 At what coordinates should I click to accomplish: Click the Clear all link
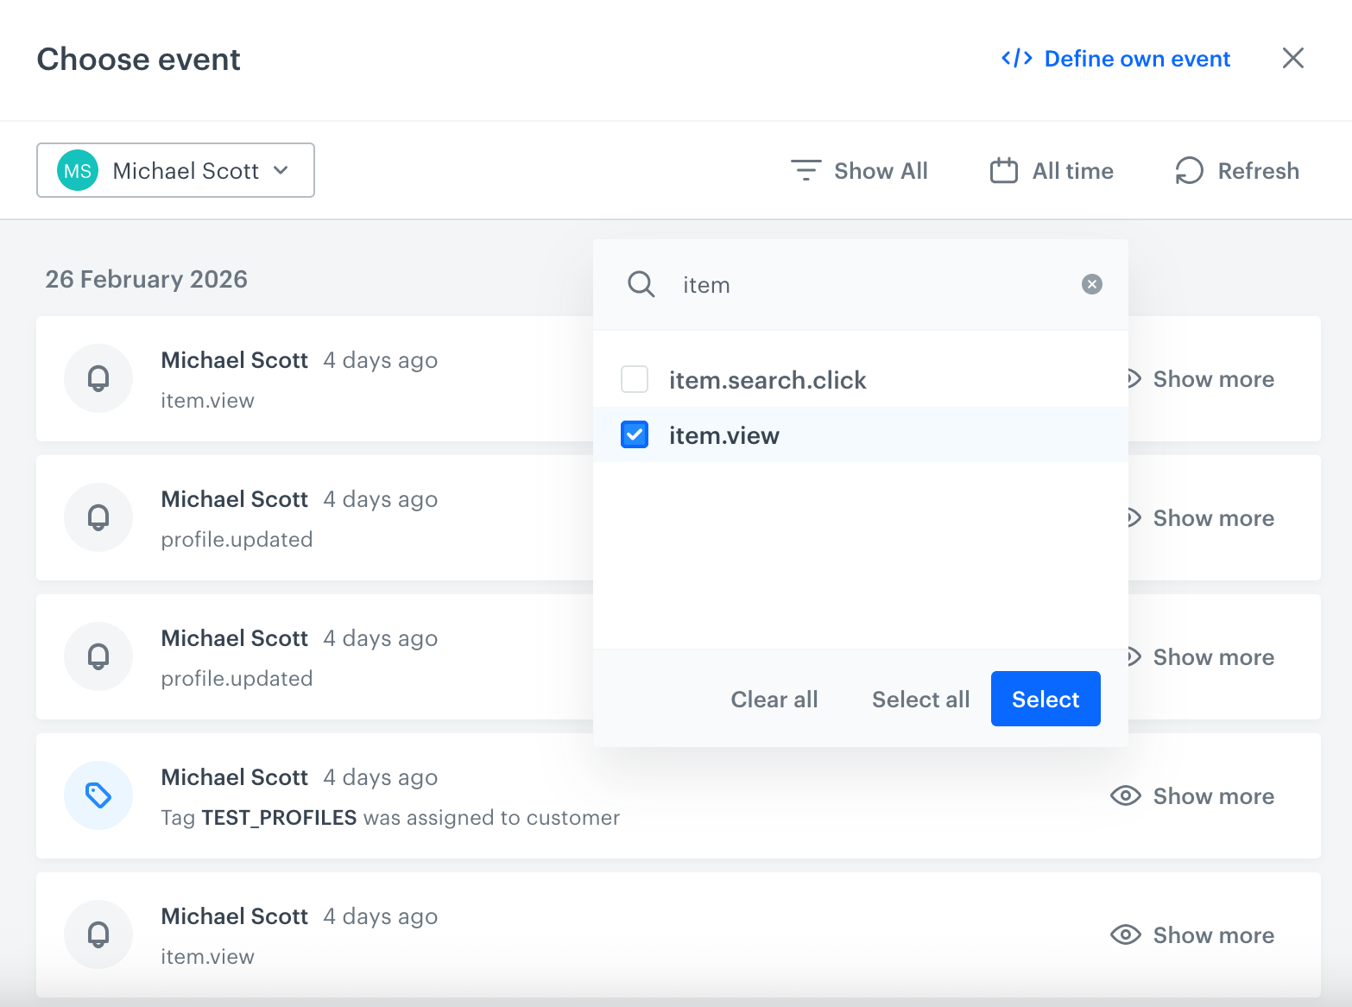tap(774, 699)
